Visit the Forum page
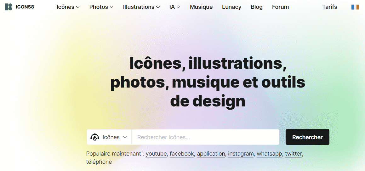The height and width of the screenshot is (171, 365). pos(280,7)
